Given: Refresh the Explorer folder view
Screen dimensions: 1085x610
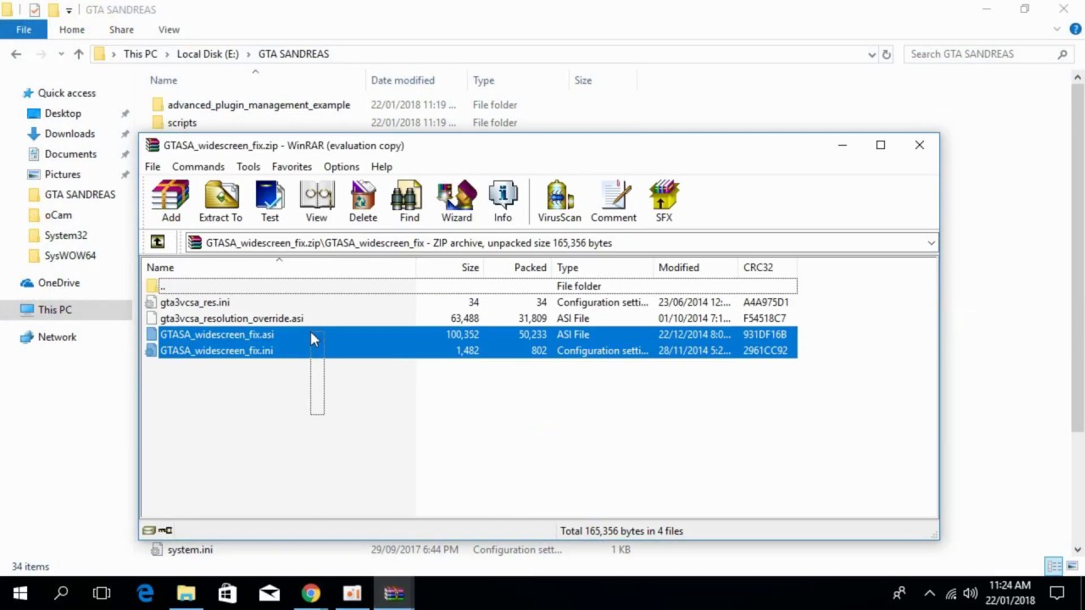Looking at the screenshot, I should click(x=887, y=54).
